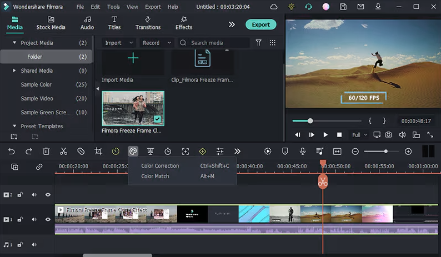Click the Render Preview circle icon
The image size is (441, 257).
pyautogui.click(x=268, y=152)
